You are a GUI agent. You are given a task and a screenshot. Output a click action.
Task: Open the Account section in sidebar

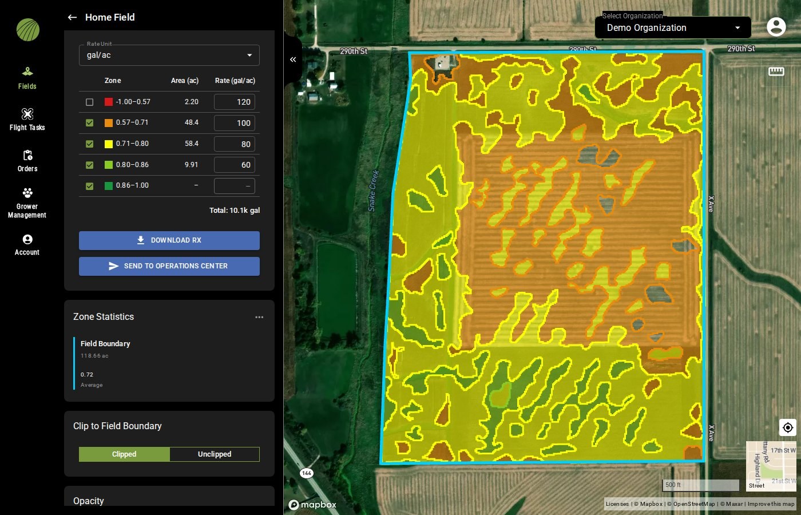pyautogui.click(x=27, y=245)
